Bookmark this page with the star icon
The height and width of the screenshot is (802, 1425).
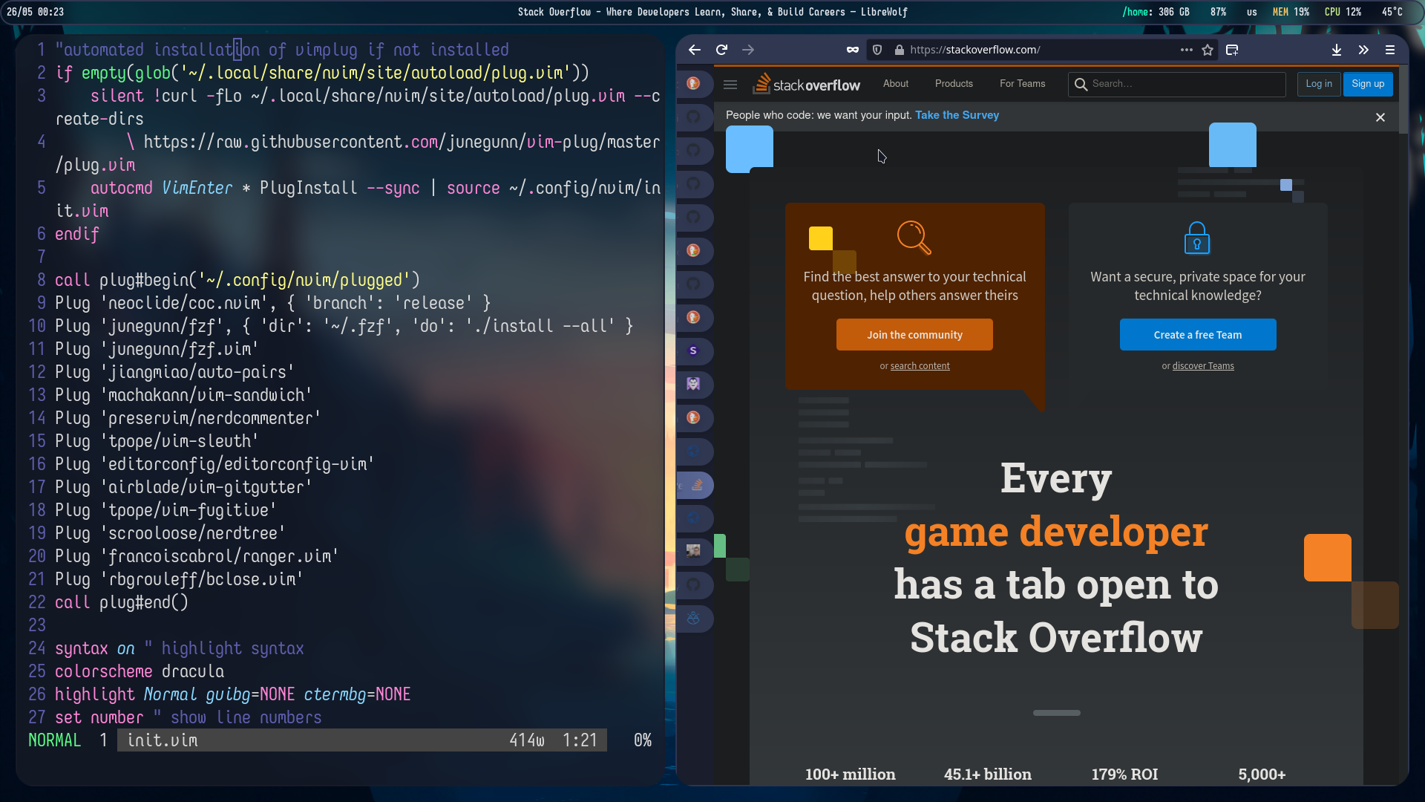click(1208, 50)
